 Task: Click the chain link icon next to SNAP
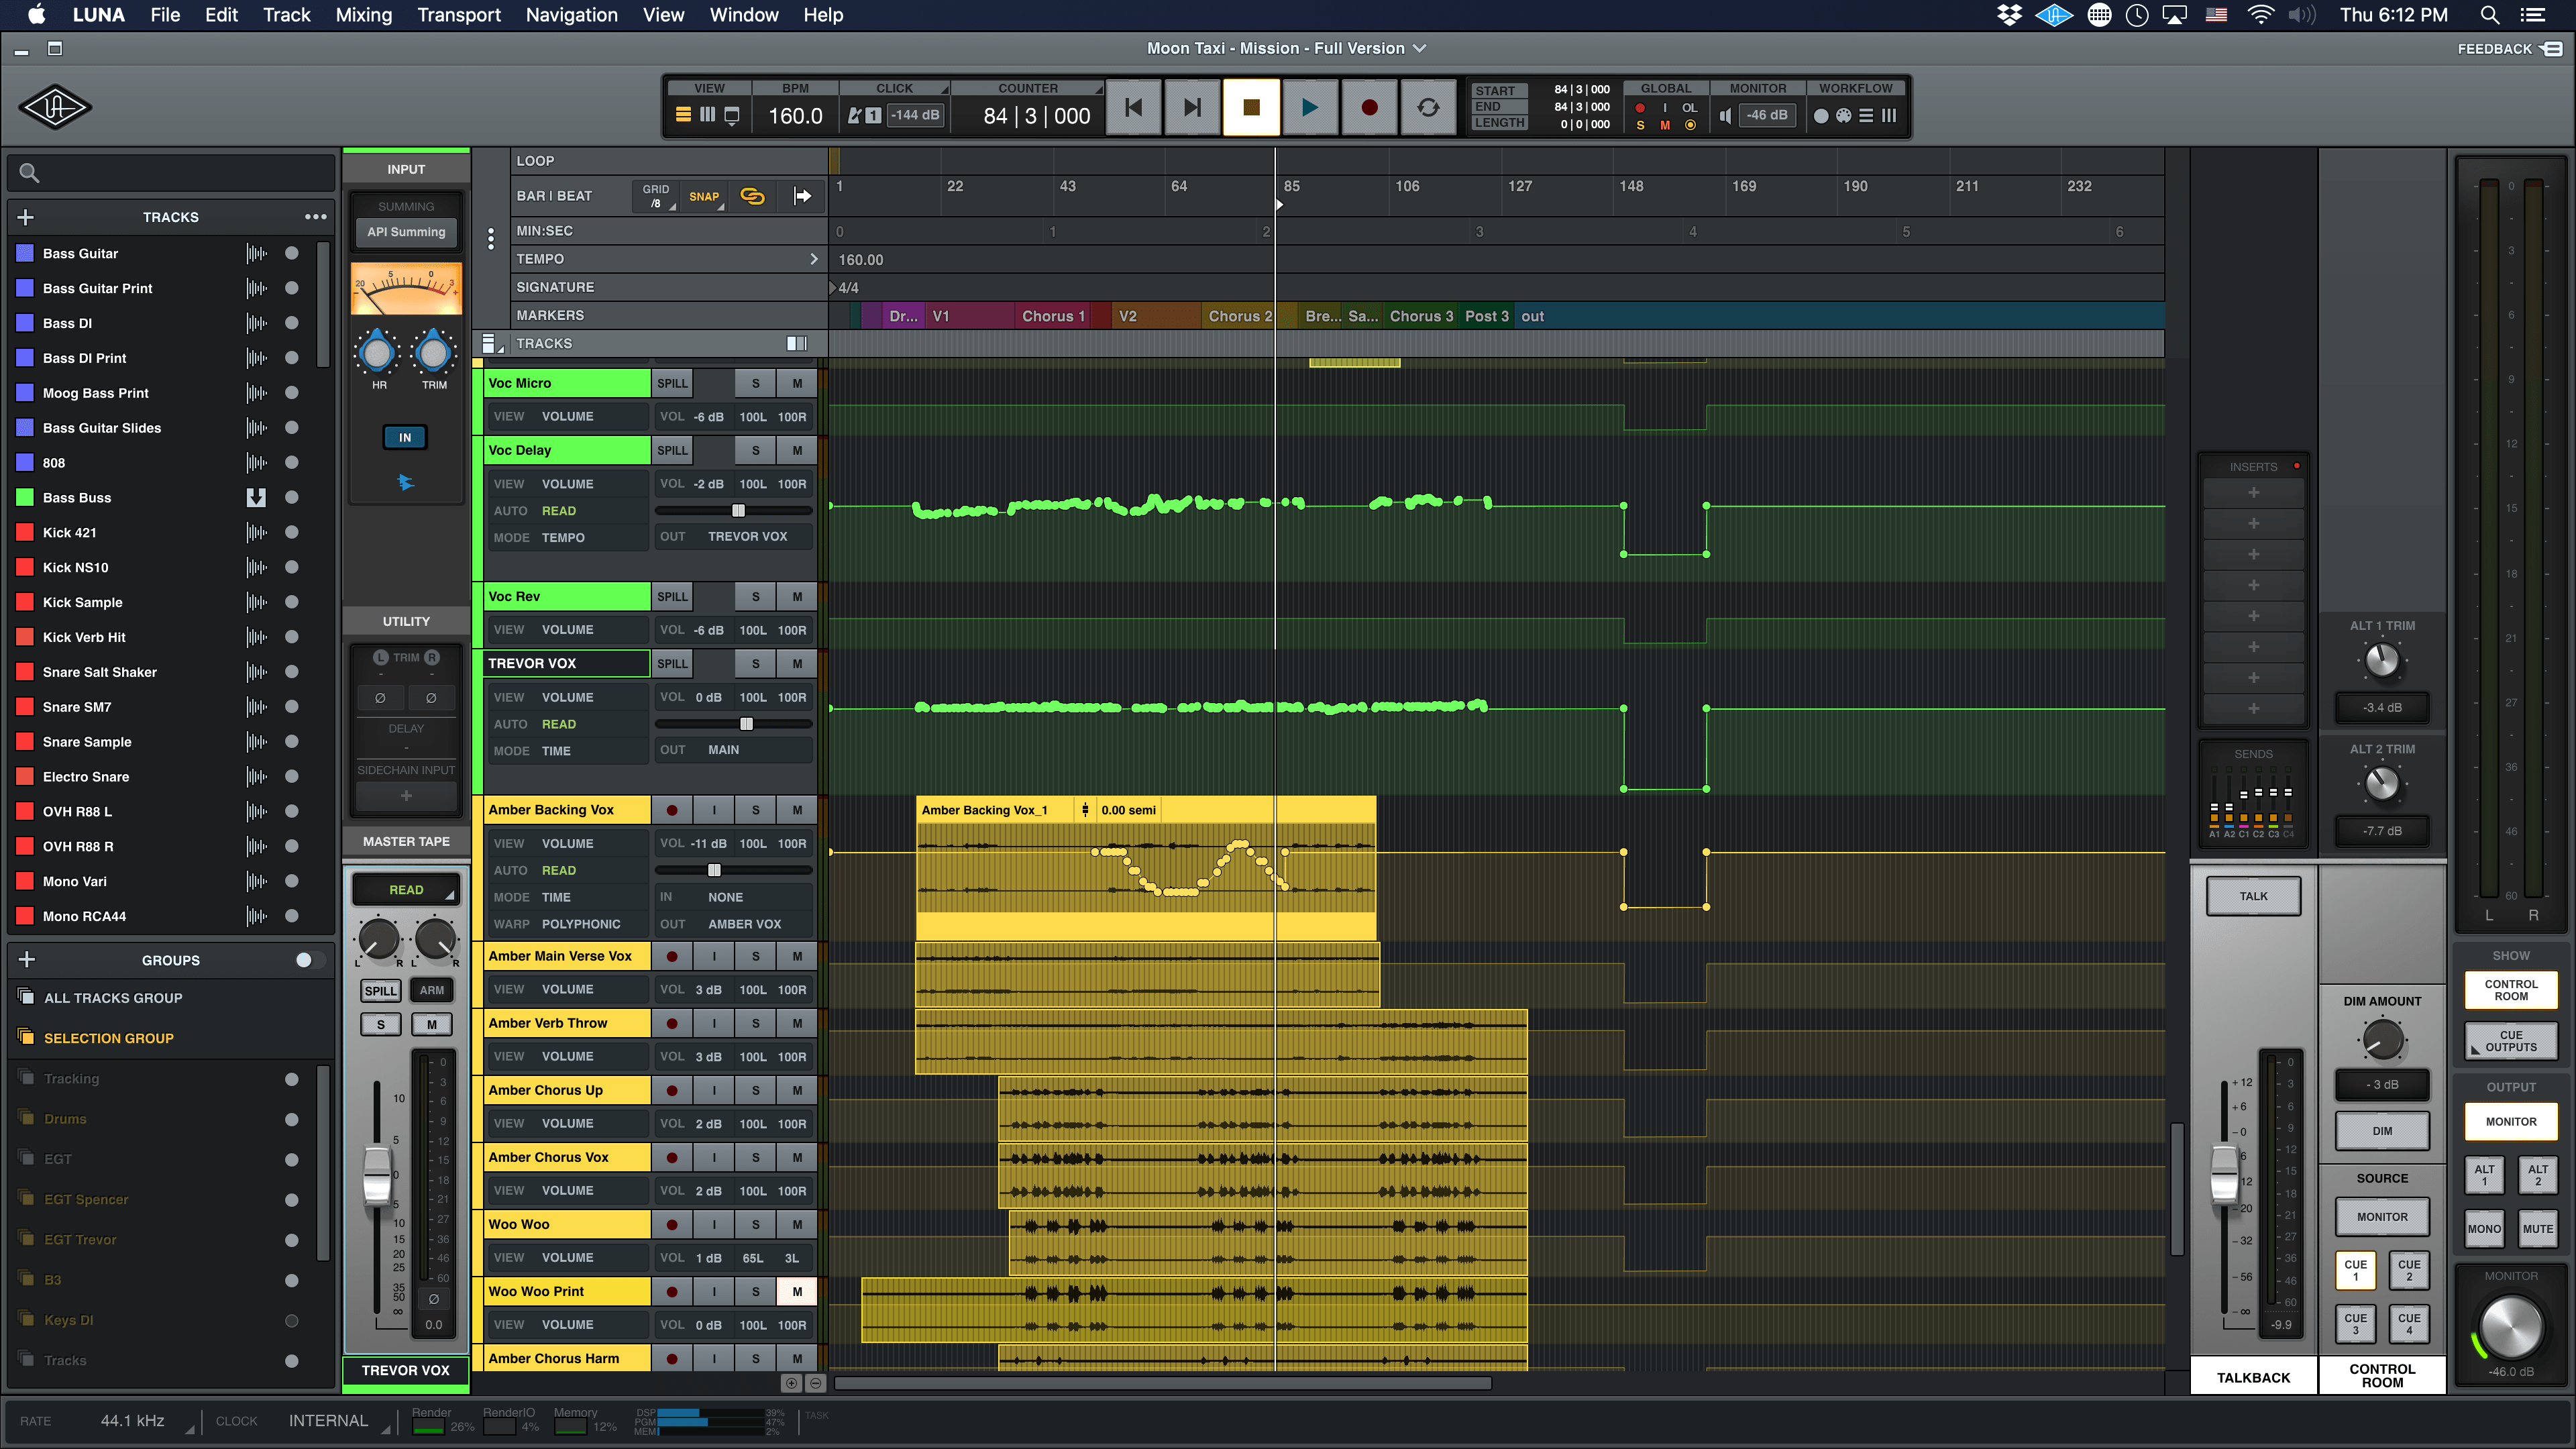tap(752, 196)
